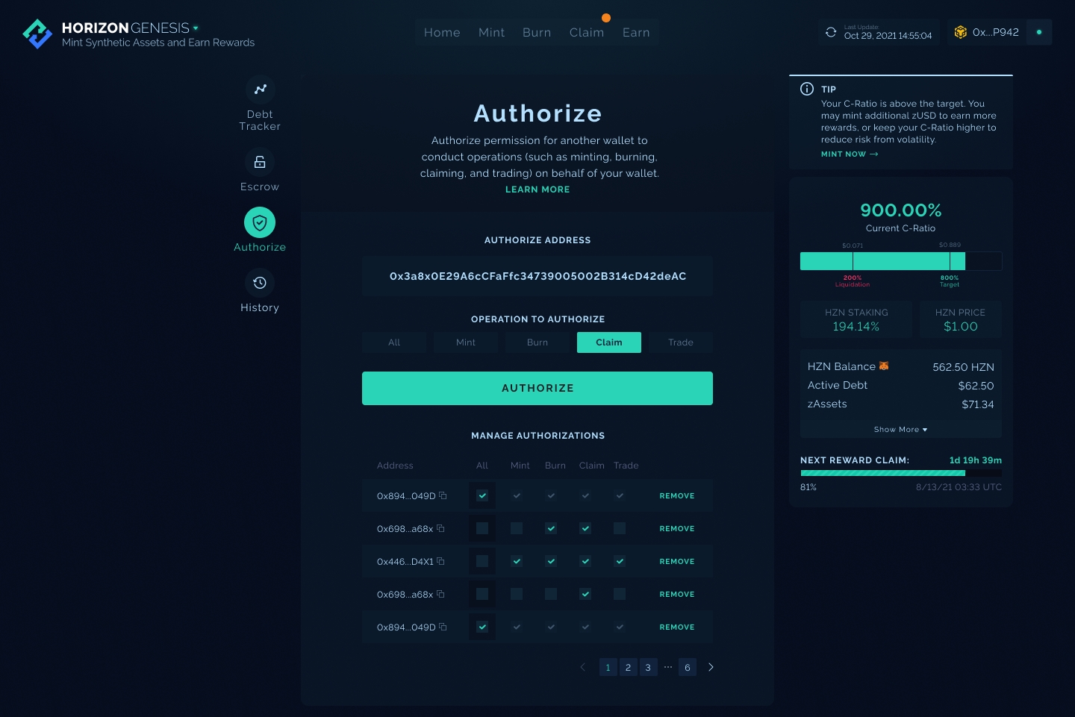Click the refresh last-update icon
The height and width of the screenshot is (717, 1075).
click(x=831, y=32)
